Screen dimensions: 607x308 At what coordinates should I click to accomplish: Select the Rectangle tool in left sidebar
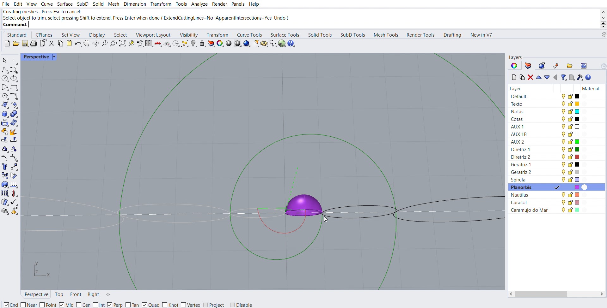click(14, 87)
